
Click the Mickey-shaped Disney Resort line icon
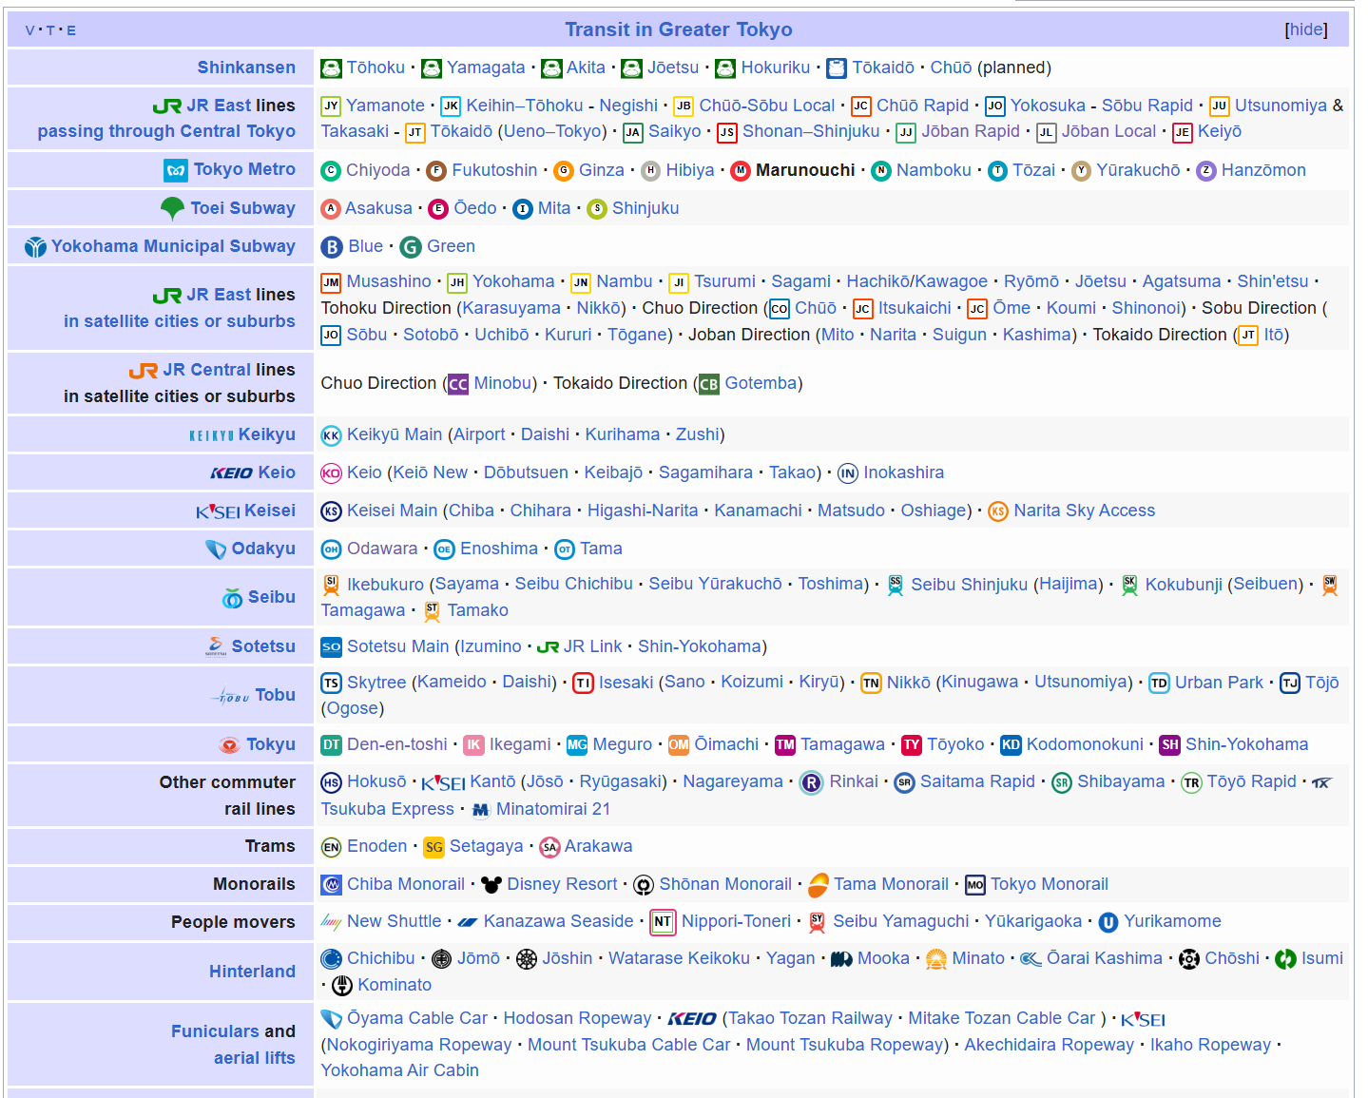click(491, 885)
